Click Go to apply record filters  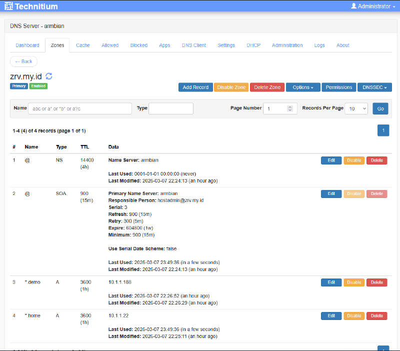tap(380, 108)
